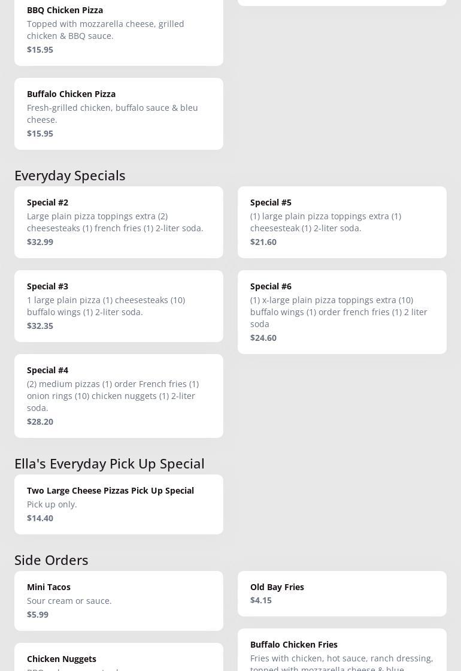
Task: Click the "Pick up only." description text
Action: (52, 504)
